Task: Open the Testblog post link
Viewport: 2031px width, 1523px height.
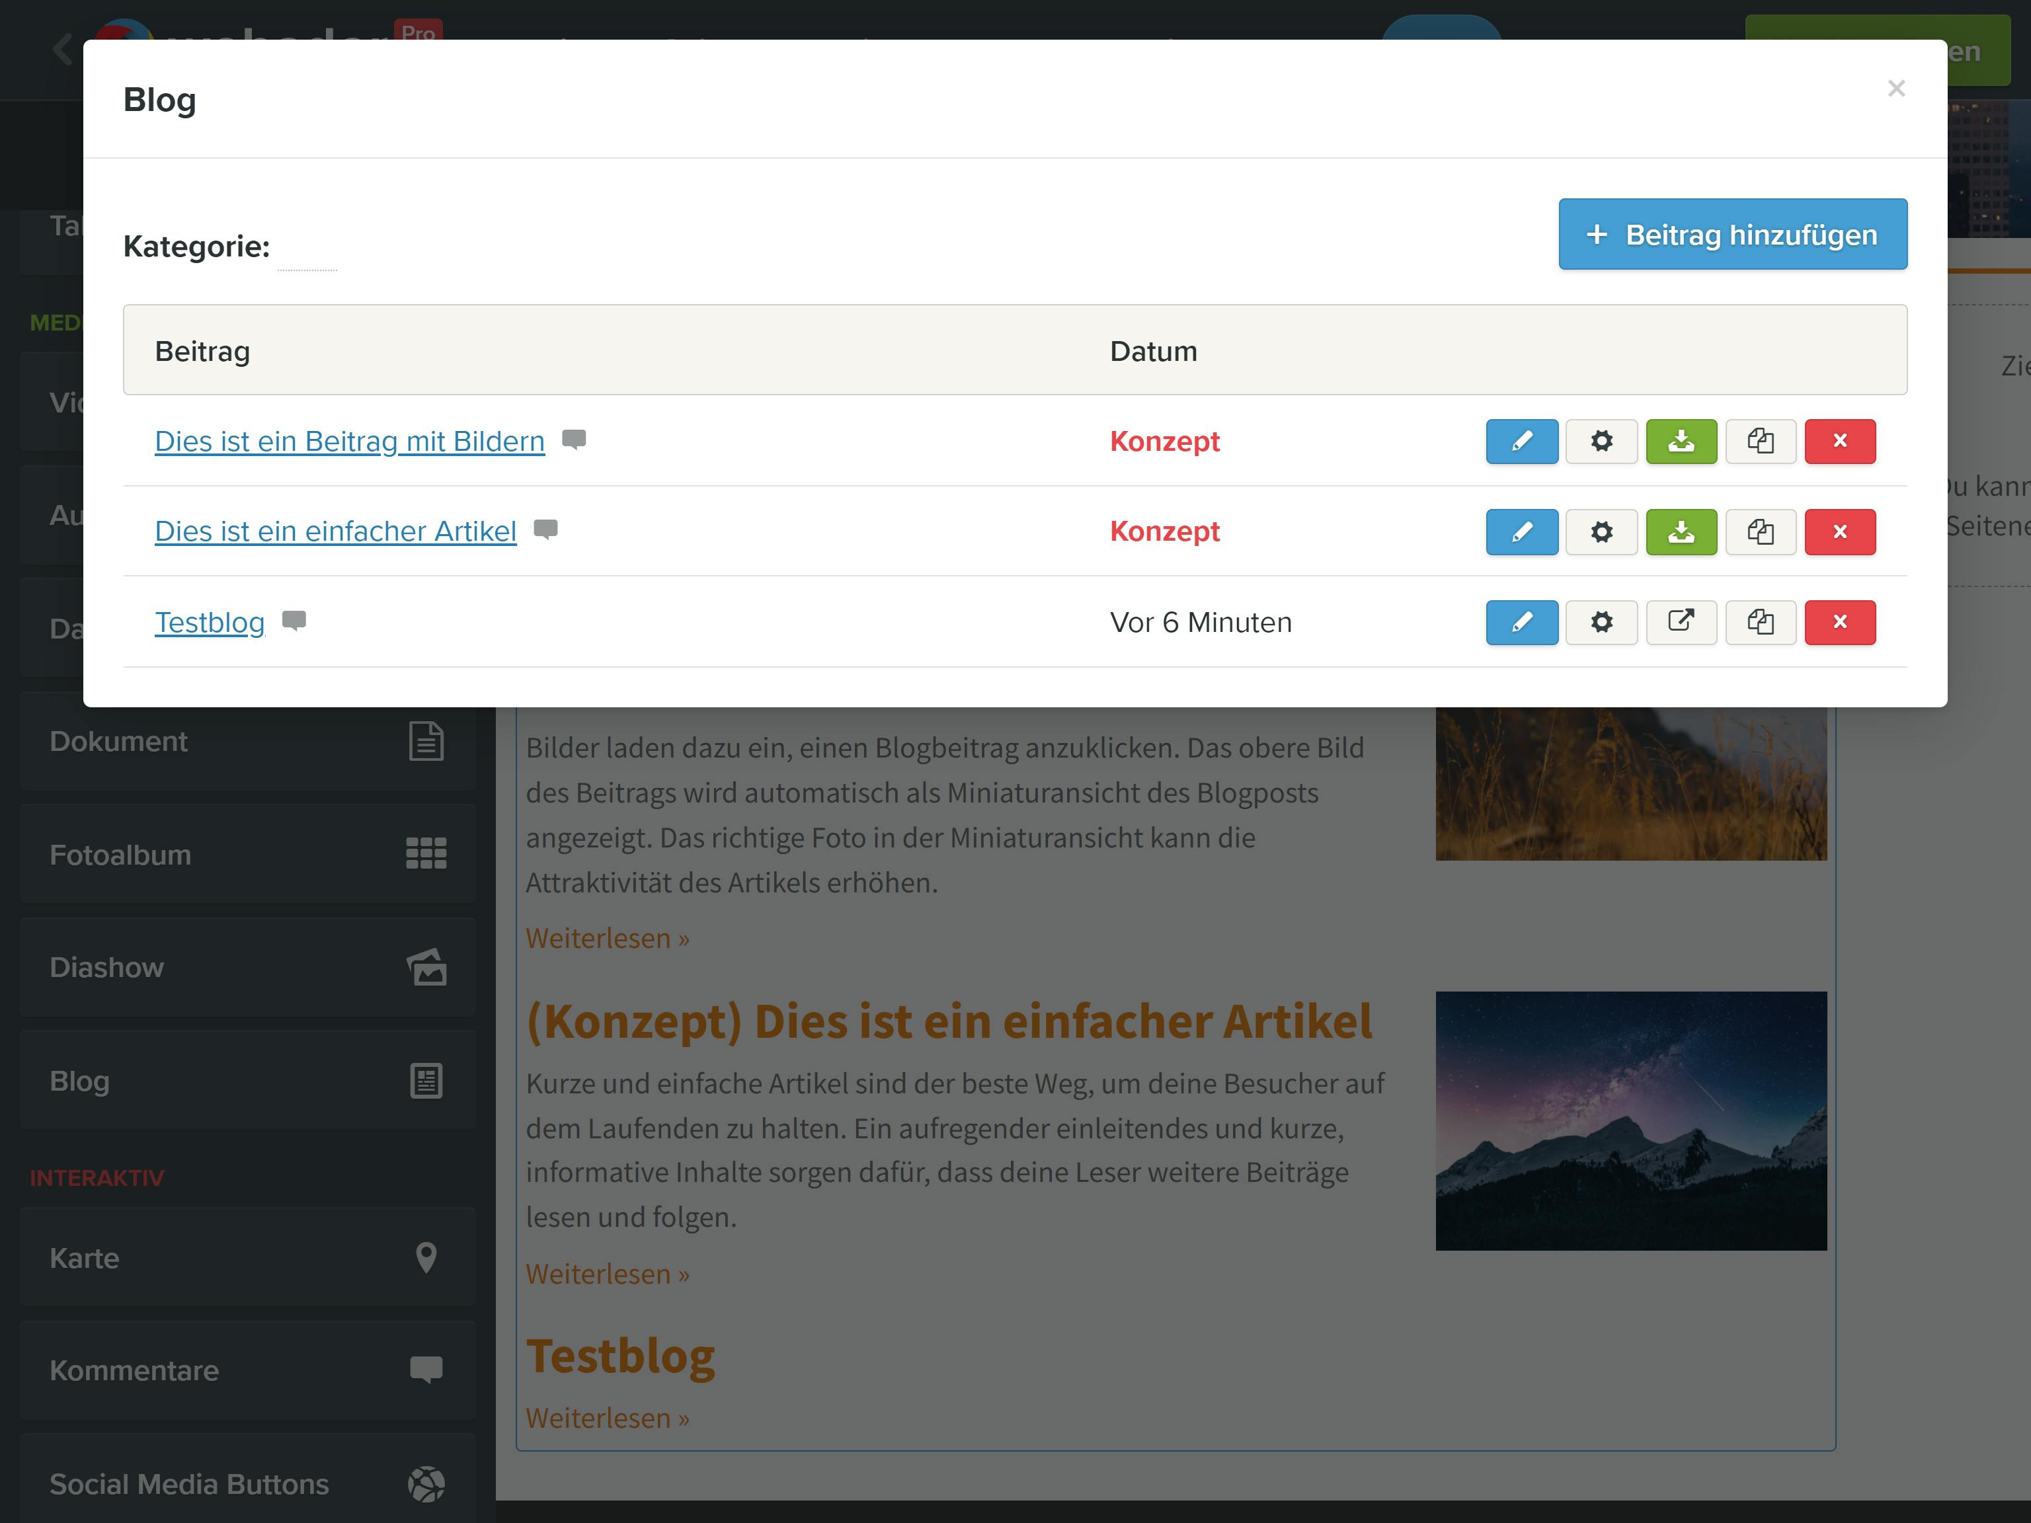Action: 210,623
